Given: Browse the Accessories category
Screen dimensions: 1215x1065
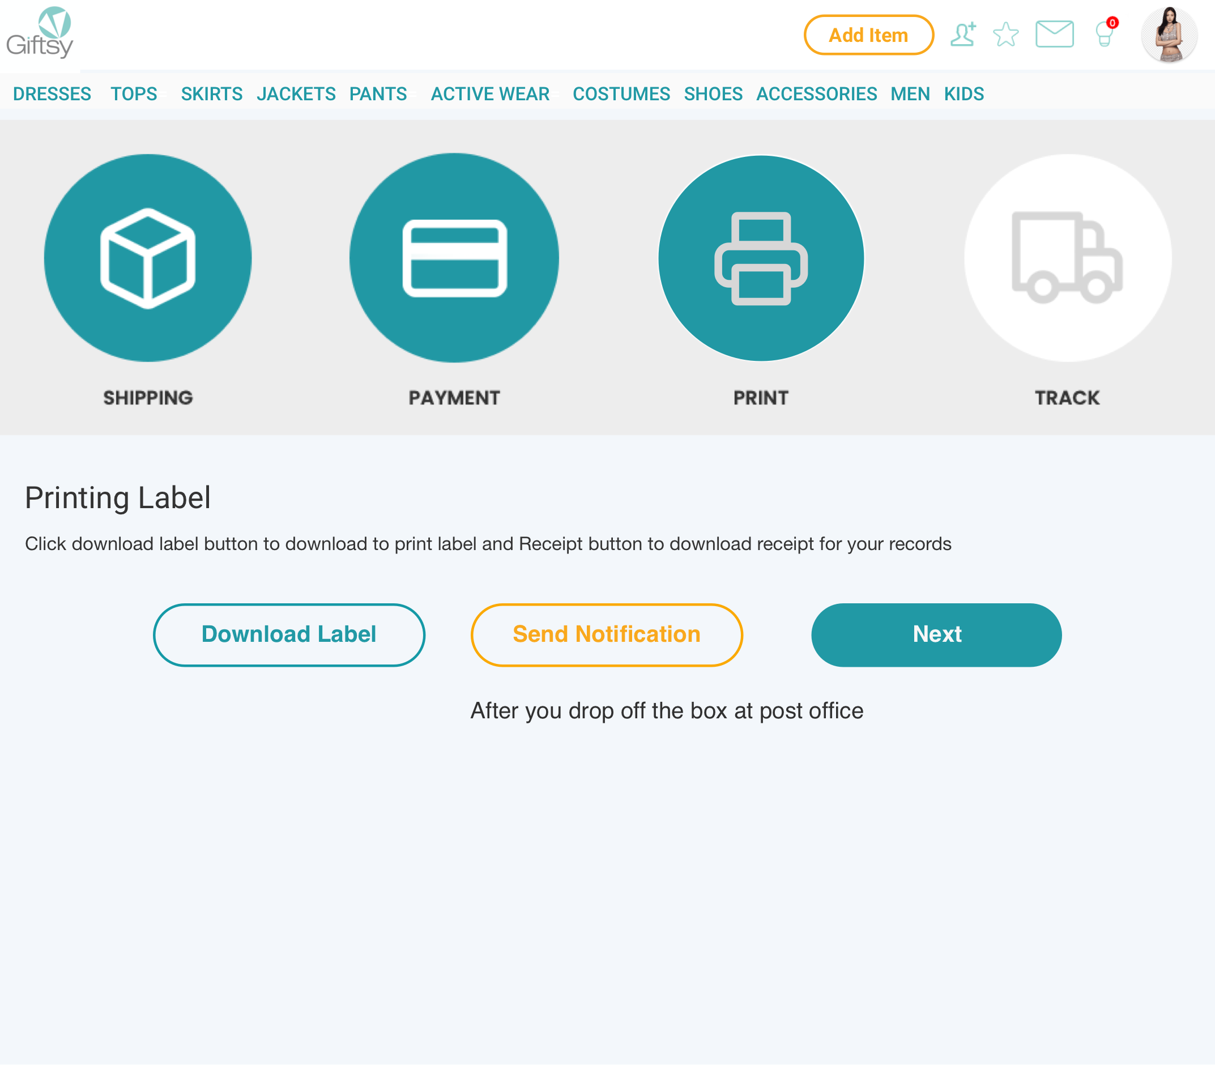Looking at the screenshot, I should tap(816, 94).
